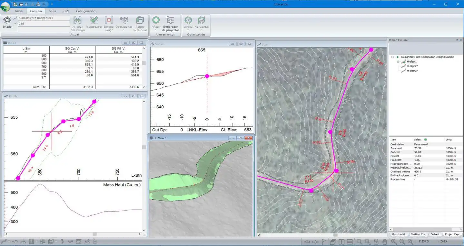Viewport: 464px width, 246px height.
Task: Select H-align2* in Project Explorer
Action: pos(412,66)
